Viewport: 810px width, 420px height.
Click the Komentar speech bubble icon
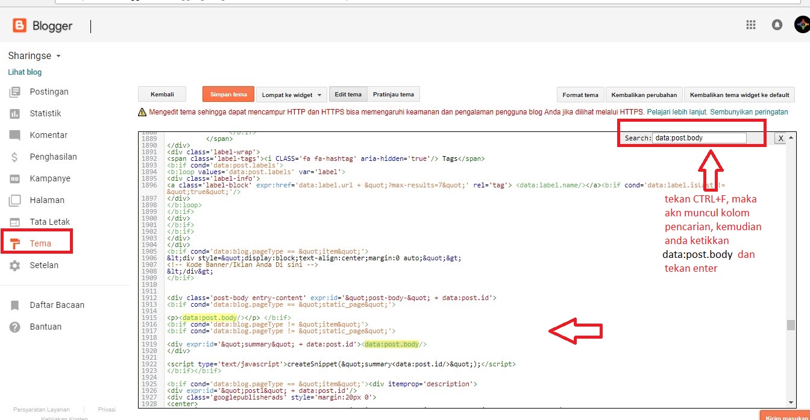pos(15,136)
